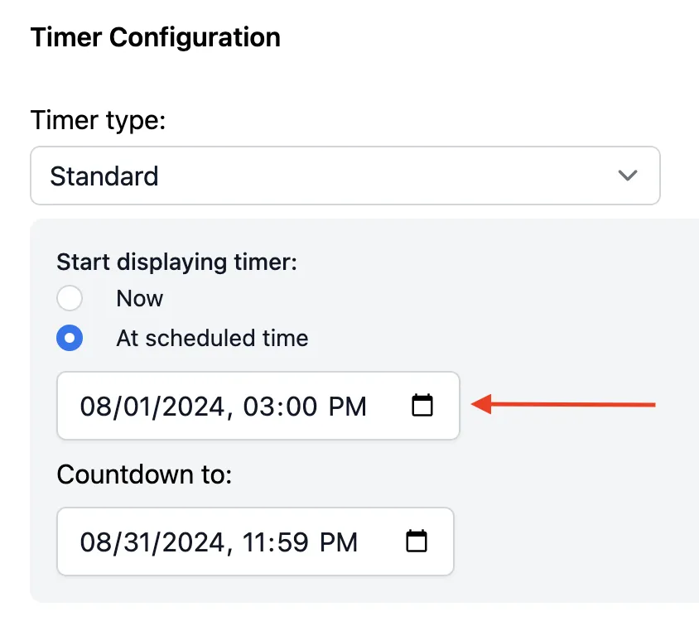Select year 2024 in the scheduled start date
Viewport: 699px width, 621px height.
click(x=194, y=407)
